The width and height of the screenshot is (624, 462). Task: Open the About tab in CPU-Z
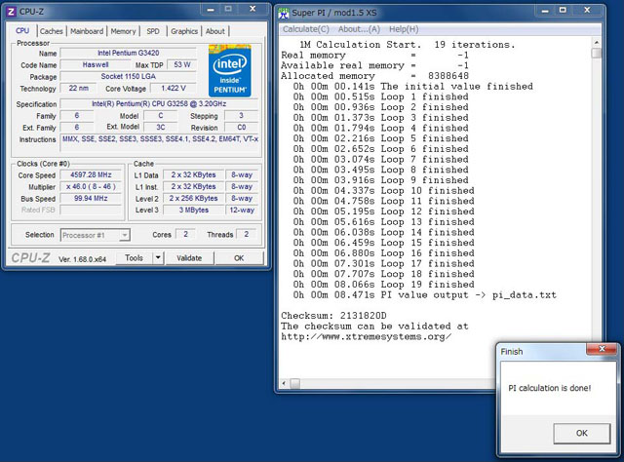214,31
